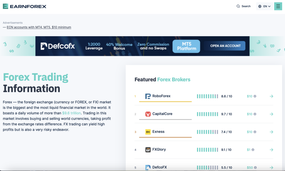Open the FXGlory broker link
This screenshot has height=171, width=285.
point(159,149)
